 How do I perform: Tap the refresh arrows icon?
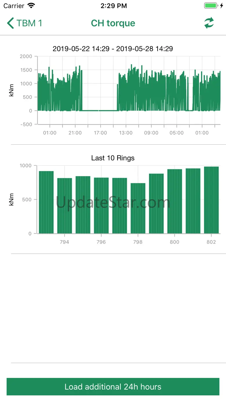[209, 23]
